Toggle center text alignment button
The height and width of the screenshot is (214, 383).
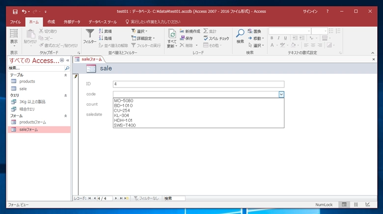tap(313, 45)
